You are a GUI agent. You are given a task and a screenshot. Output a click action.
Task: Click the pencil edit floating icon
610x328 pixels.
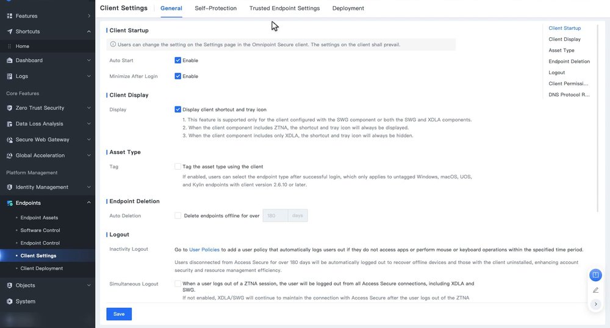(x=595, y=290)
